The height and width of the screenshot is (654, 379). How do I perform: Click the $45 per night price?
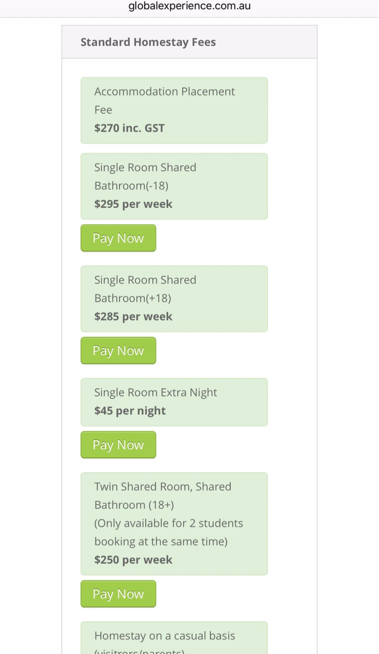130,411
